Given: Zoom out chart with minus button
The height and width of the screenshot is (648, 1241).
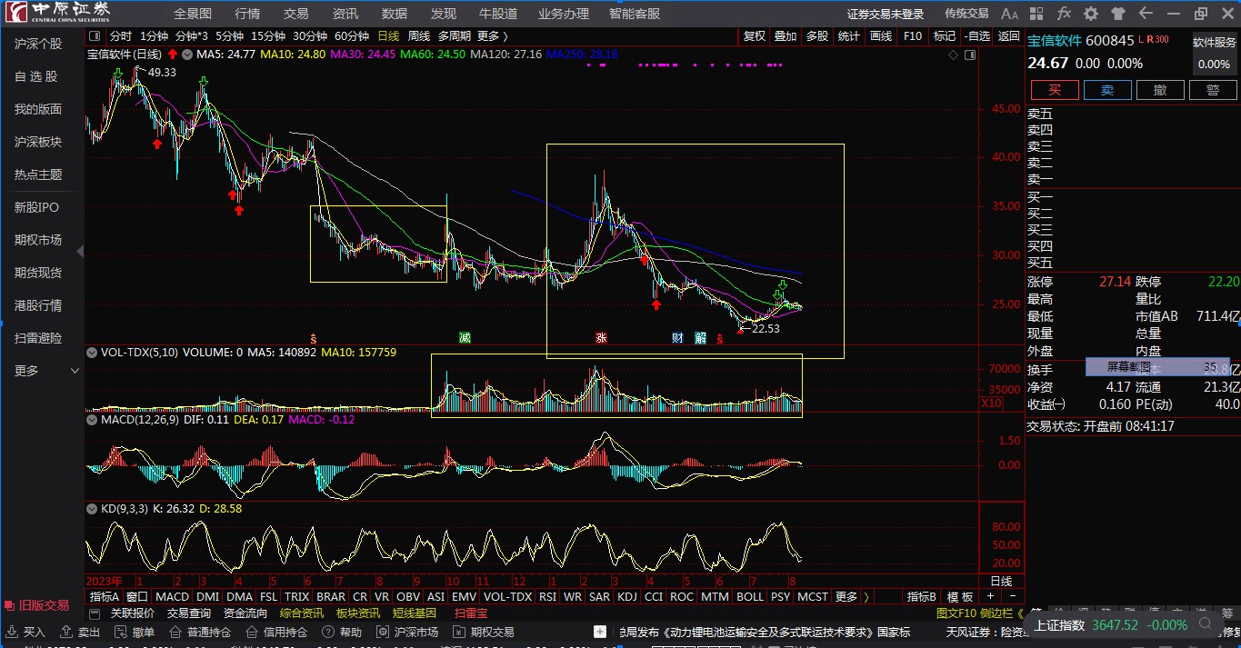Looking at the screenshot, I should point(1012,596).
